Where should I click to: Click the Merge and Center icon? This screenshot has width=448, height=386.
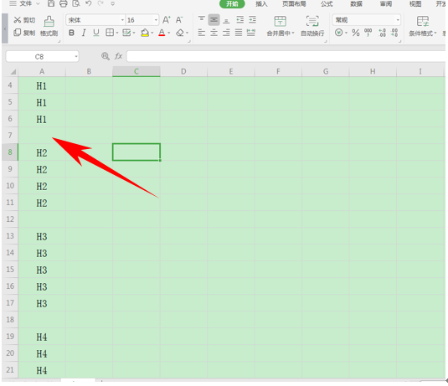(280, 22)
